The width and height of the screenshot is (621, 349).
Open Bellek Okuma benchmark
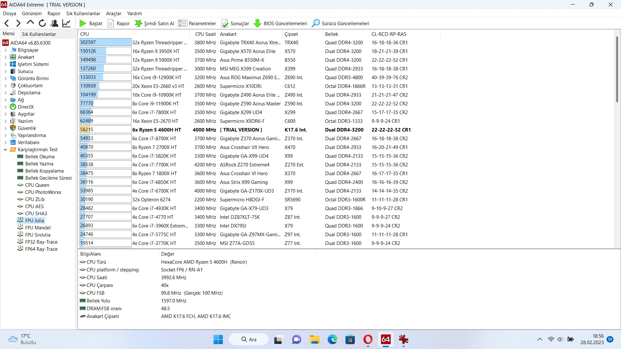[x=36, y=157]
